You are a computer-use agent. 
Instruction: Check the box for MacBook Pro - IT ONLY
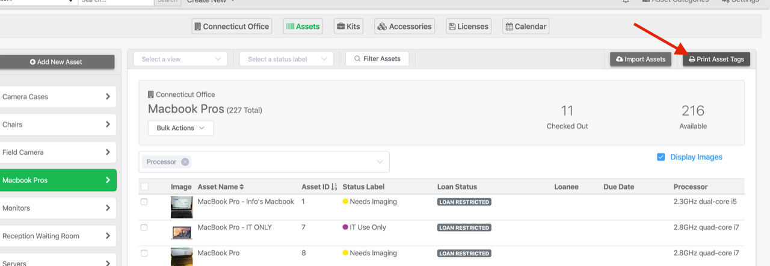tap(144, 227)
